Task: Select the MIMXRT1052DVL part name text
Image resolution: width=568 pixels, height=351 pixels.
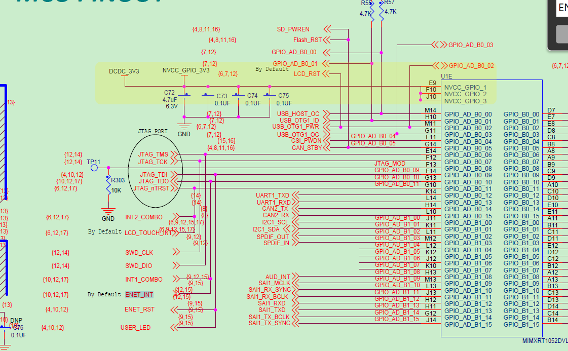Action: (x=545, y=341)
